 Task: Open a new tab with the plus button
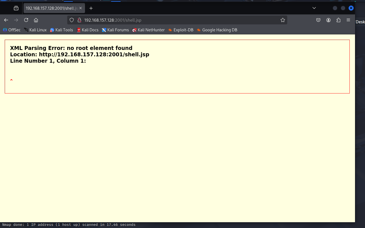91,8
